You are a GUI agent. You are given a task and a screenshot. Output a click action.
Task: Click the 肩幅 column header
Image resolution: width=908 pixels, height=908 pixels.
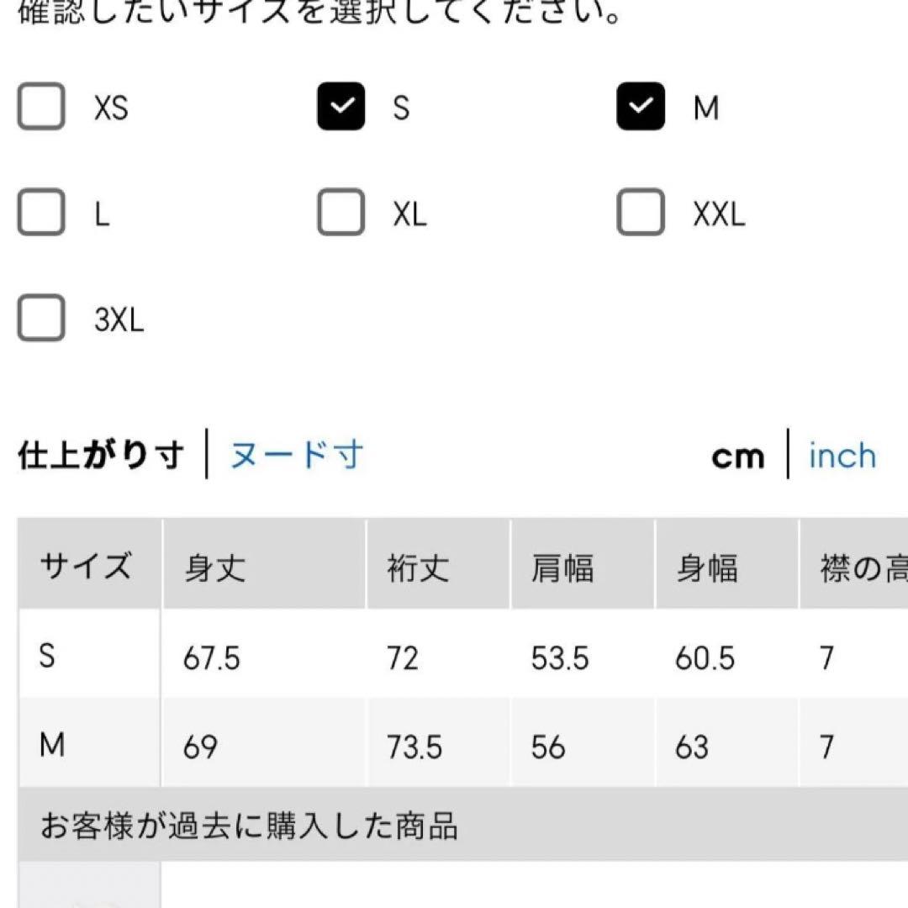562,568
